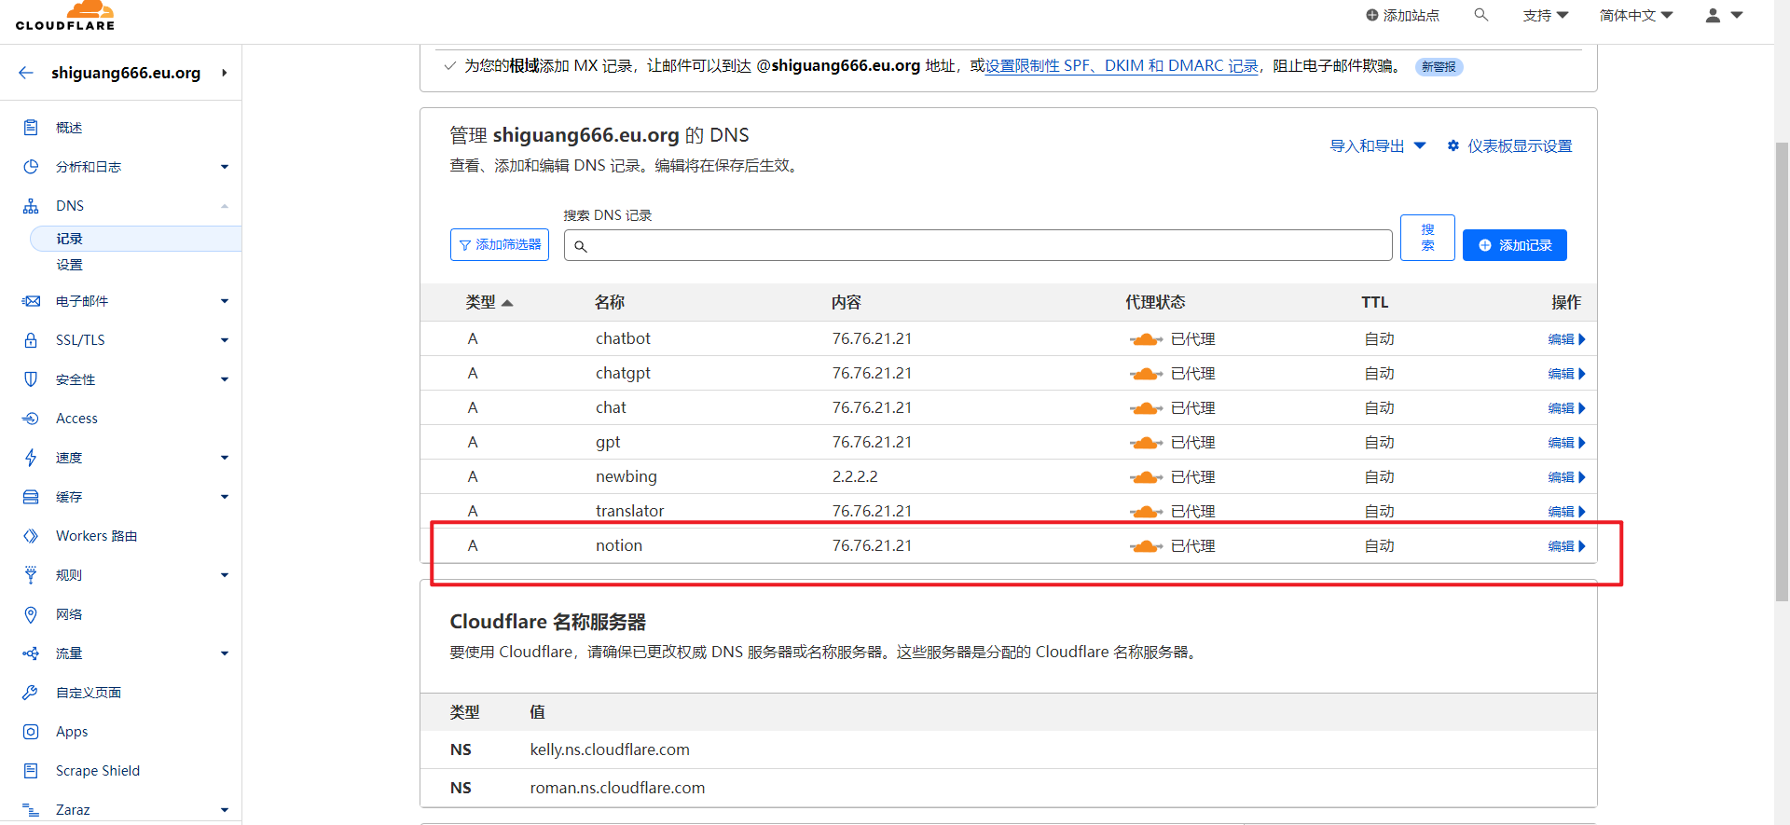Click the 规则 filter fork icon
Screen dimensions: 1790x825
point(31,575)
